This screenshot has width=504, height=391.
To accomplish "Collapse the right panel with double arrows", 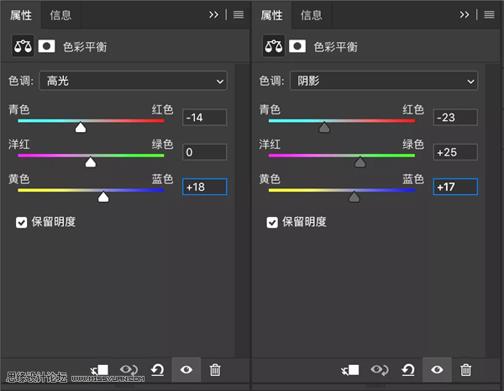I will [465, 14].
